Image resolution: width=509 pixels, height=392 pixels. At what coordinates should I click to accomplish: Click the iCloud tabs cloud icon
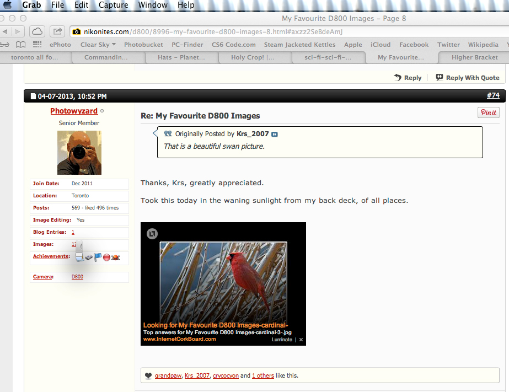tap(37, 31)
